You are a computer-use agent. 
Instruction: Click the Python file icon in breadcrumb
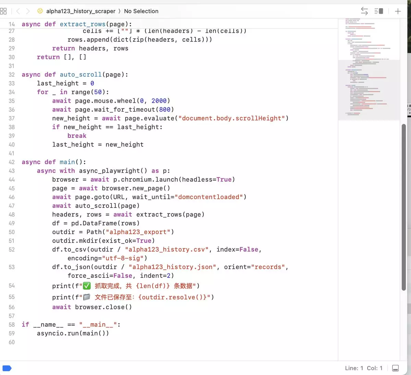click(x=40, y=11)
